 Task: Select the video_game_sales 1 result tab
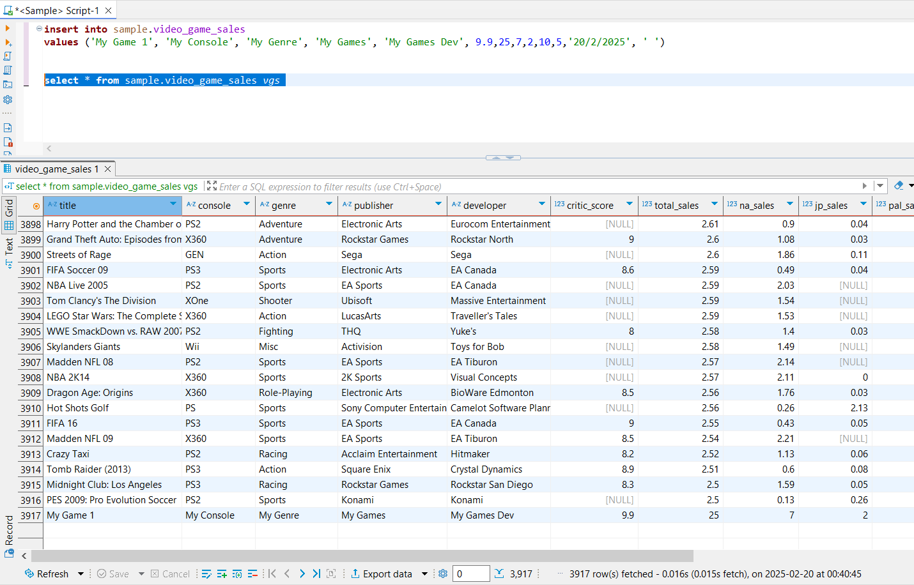[x=57, y=169]
